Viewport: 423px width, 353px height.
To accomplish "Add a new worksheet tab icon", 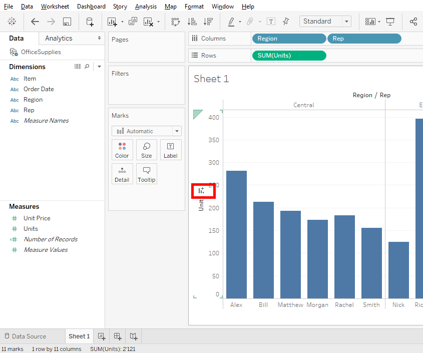I will (102, 336).
